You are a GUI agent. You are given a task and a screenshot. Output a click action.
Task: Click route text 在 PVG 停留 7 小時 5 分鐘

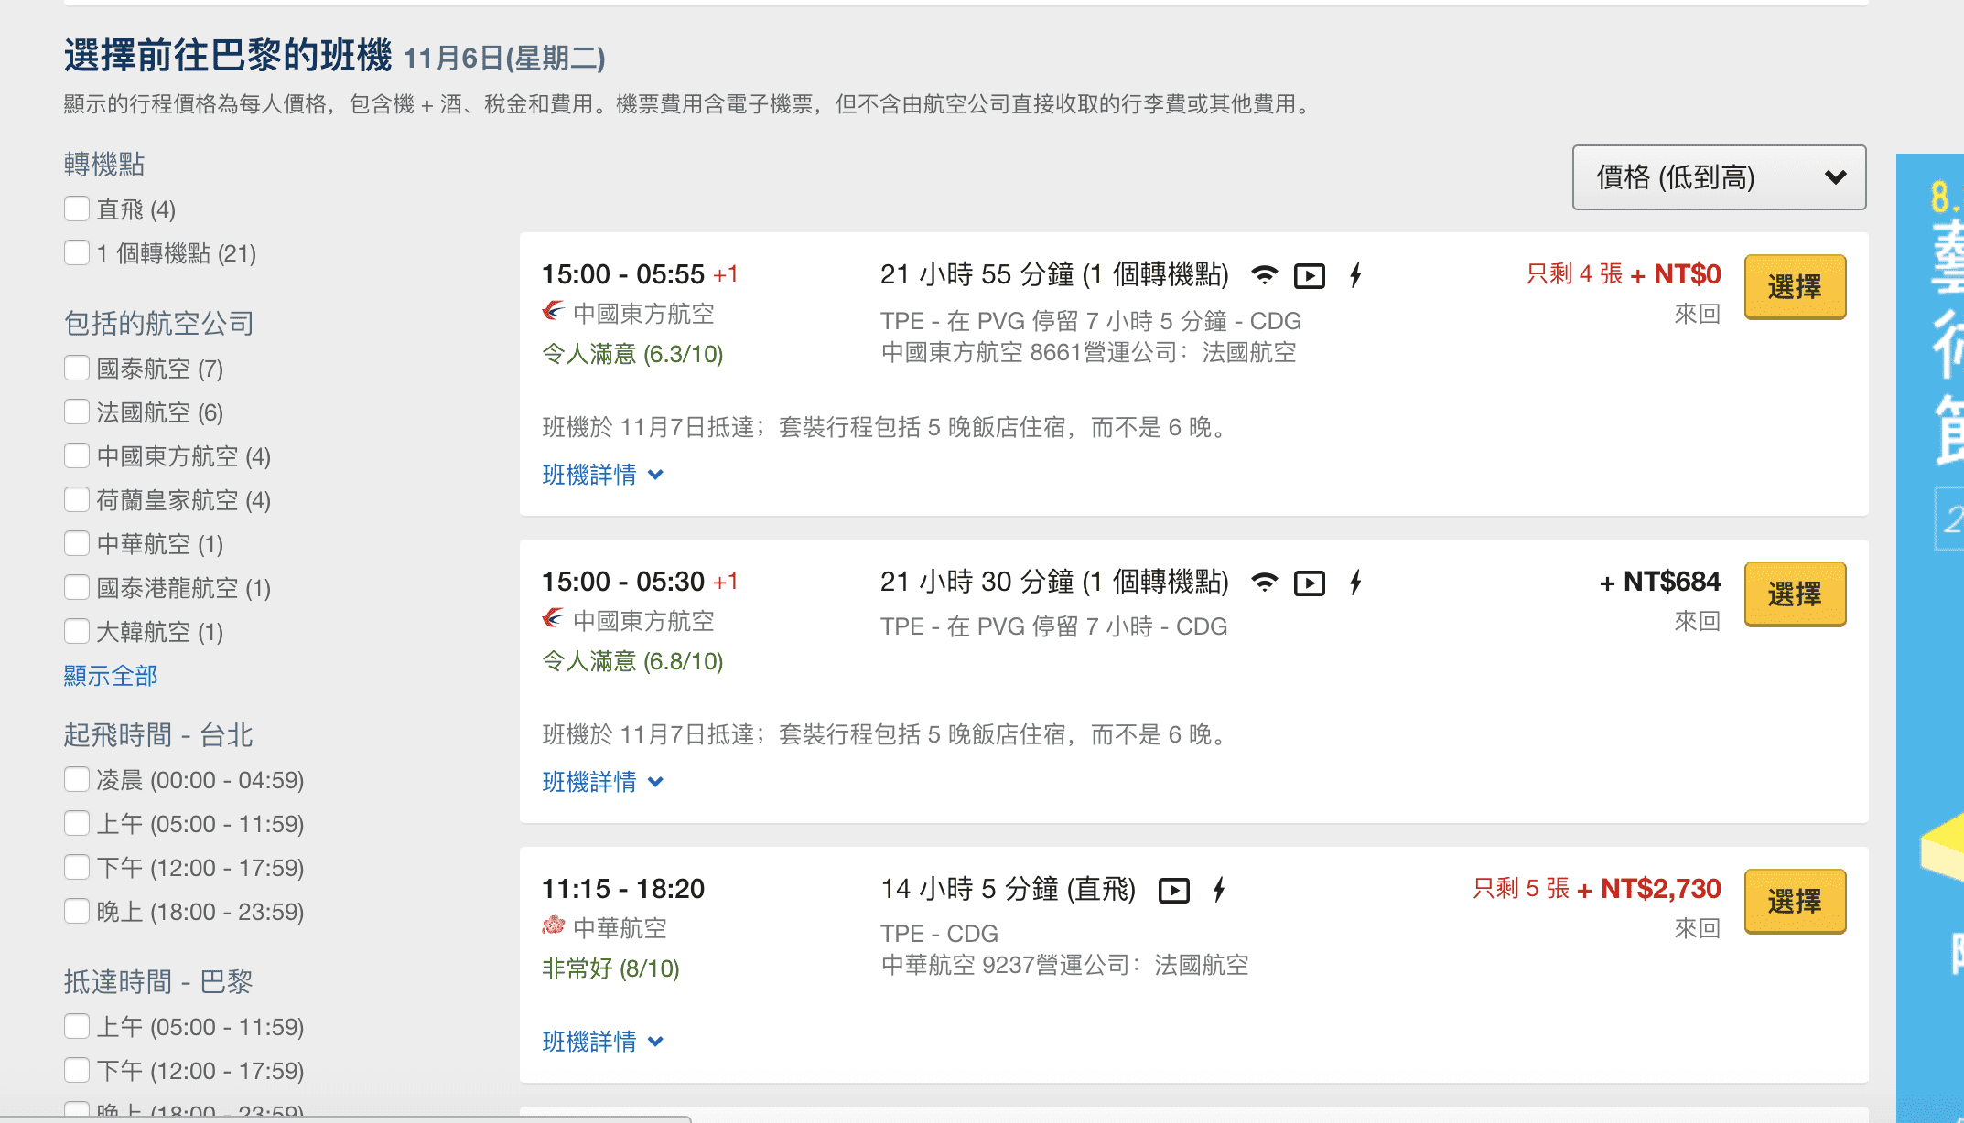(1087, 321)
